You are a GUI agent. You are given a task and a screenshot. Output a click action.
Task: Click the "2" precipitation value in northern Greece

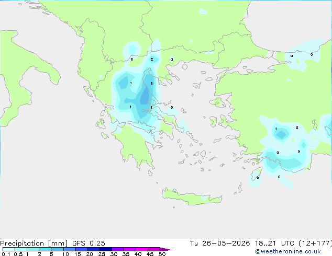pos(152,60)
